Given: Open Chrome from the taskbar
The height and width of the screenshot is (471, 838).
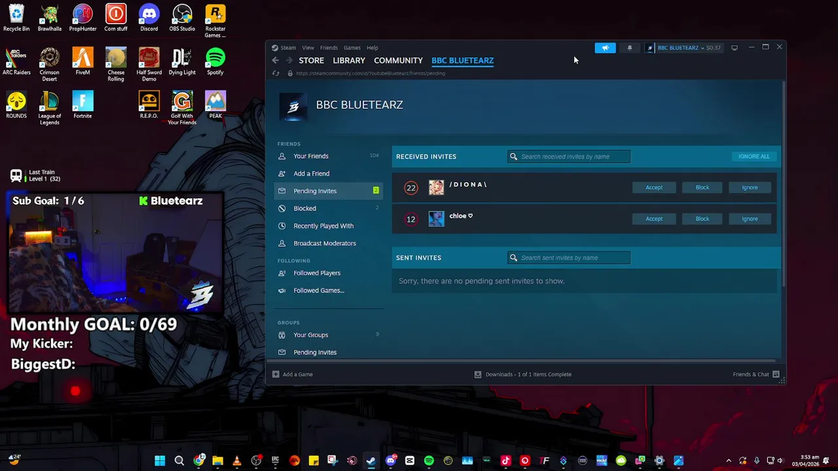Looking at the screenshot, I should [x=198, y=461].
